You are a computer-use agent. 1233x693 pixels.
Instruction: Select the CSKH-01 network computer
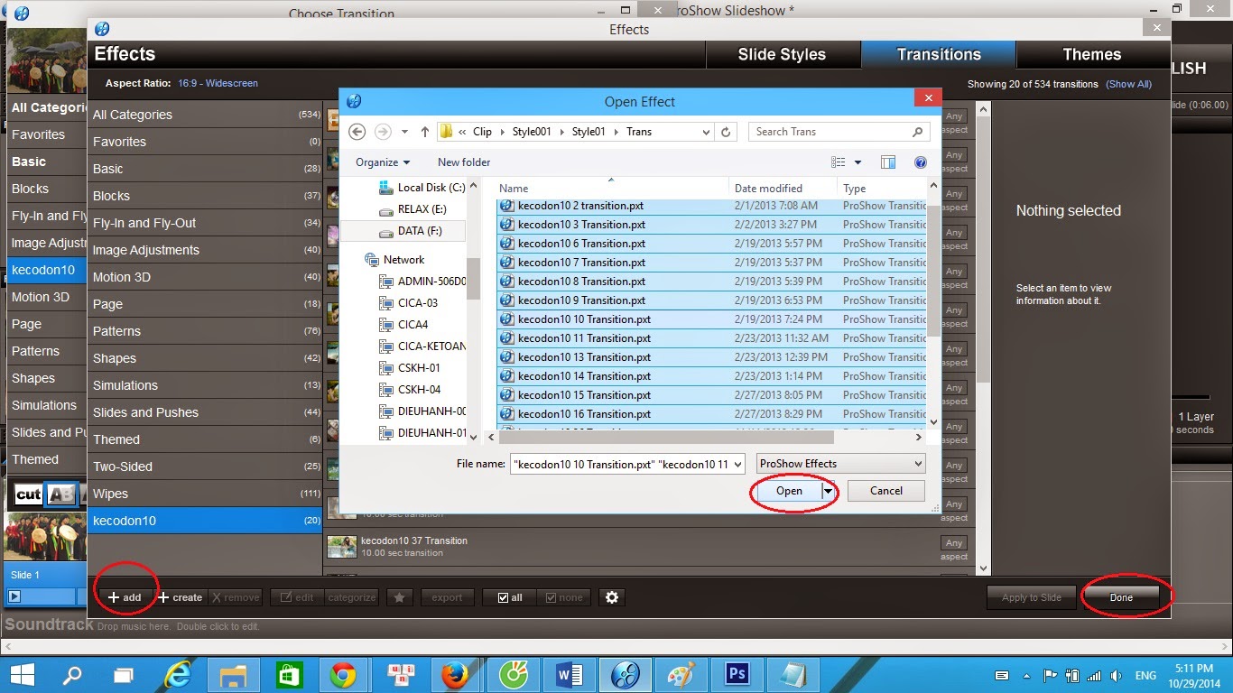coord(409,368)
